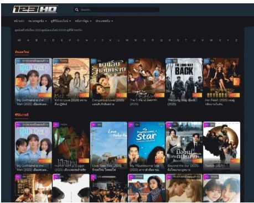Filter titles by letter Z
254x203 pixels.
pos(236,40)
